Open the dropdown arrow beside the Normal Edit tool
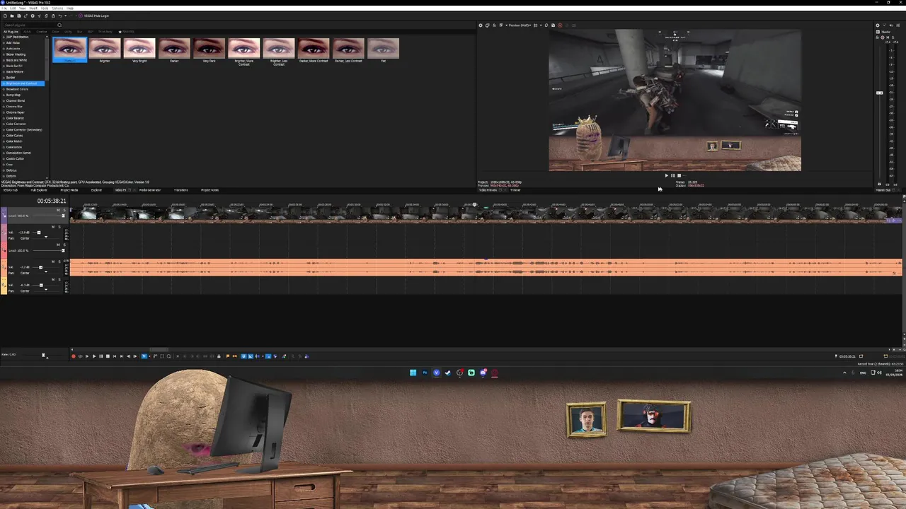Screen dimensions: 906x509 click(x=149, y=356)
